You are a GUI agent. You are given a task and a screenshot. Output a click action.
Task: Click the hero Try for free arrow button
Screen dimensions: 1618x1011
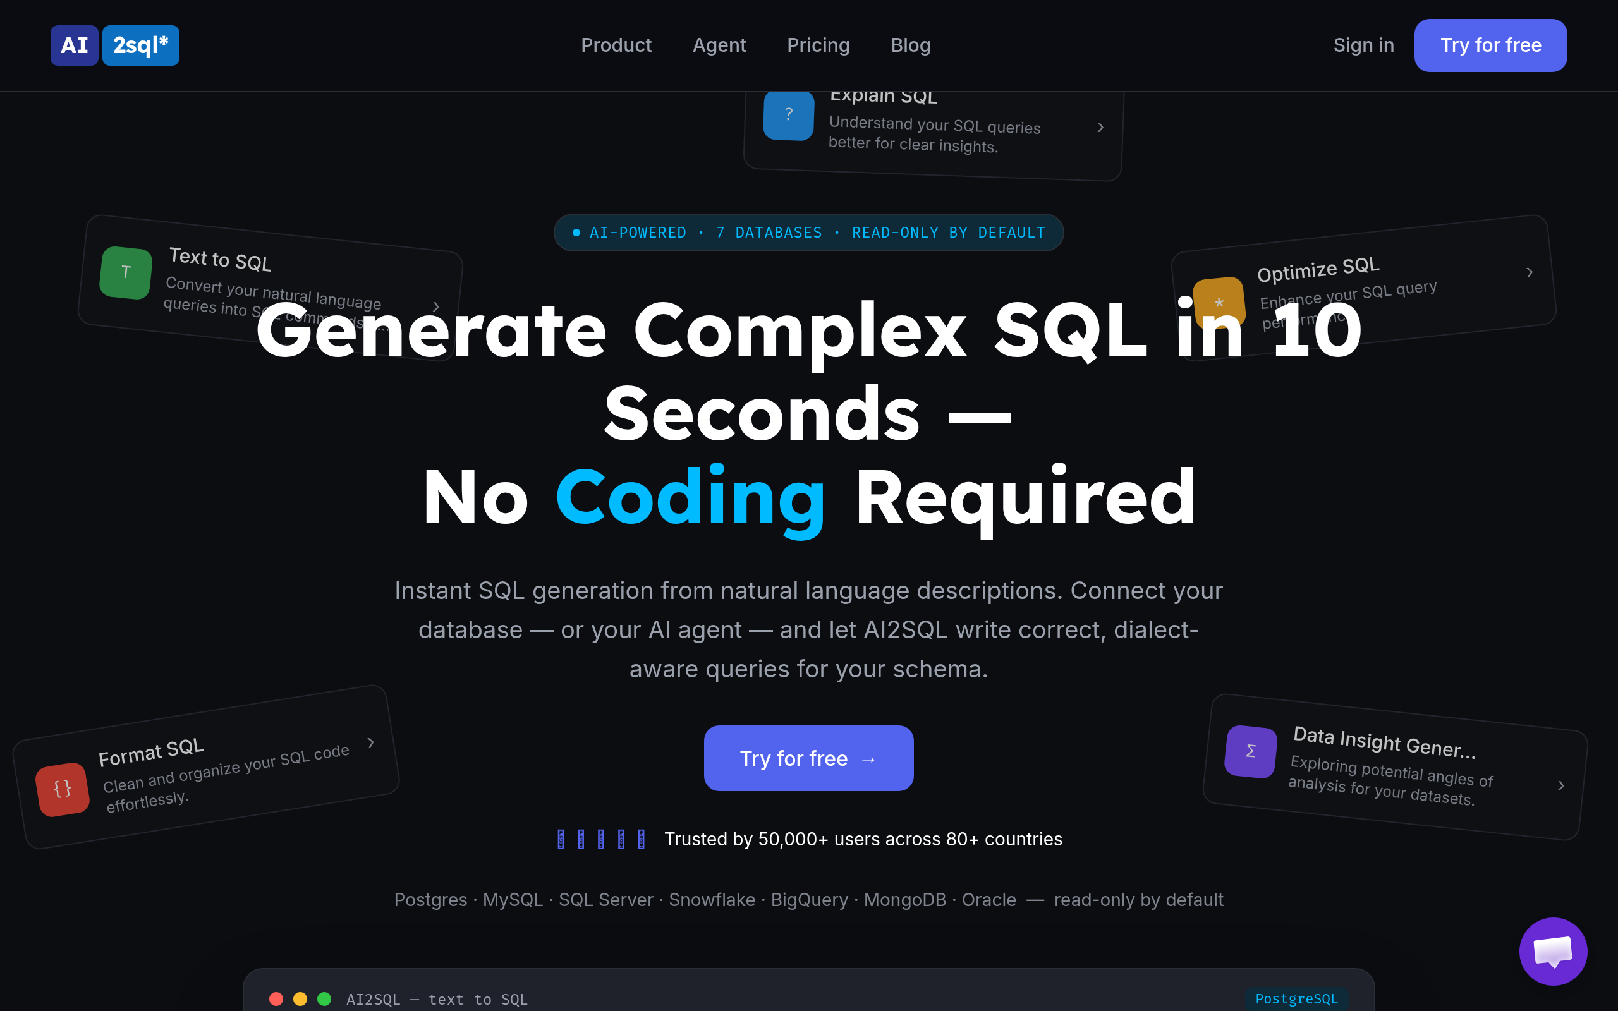(808, 758)
